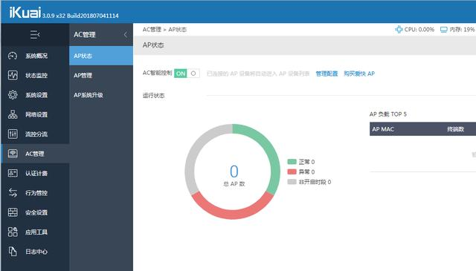Select the 状态监控 monitor icon
The height and width of the screenshot is (271, 476).
13,75
